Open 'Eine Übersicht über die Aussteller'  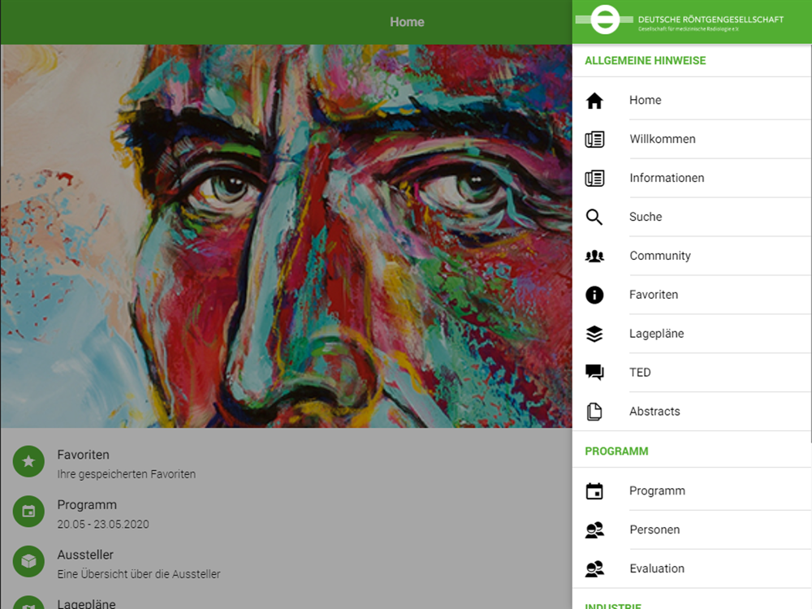point(286,564)
